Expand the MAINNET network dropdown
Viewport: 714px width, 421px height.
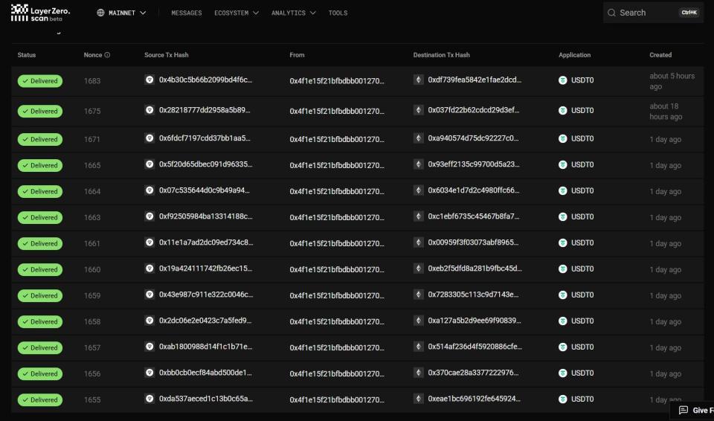[x=121, y=13]
